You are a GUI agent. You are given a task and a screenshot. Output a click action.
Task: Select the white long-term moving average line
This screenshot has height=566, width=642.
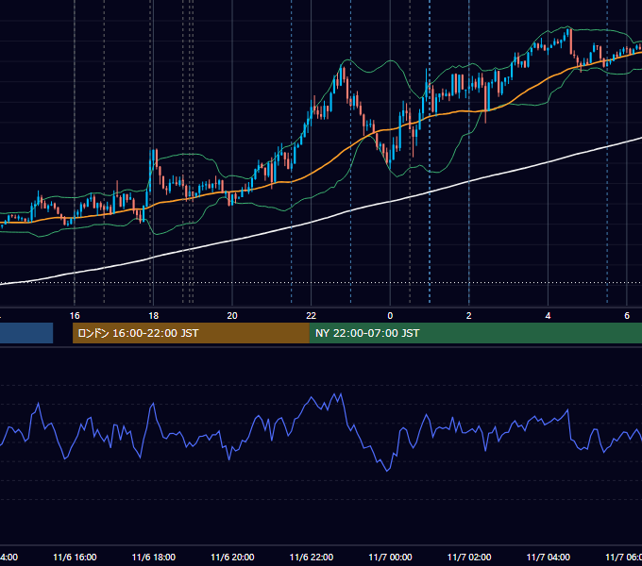point(312,223)
